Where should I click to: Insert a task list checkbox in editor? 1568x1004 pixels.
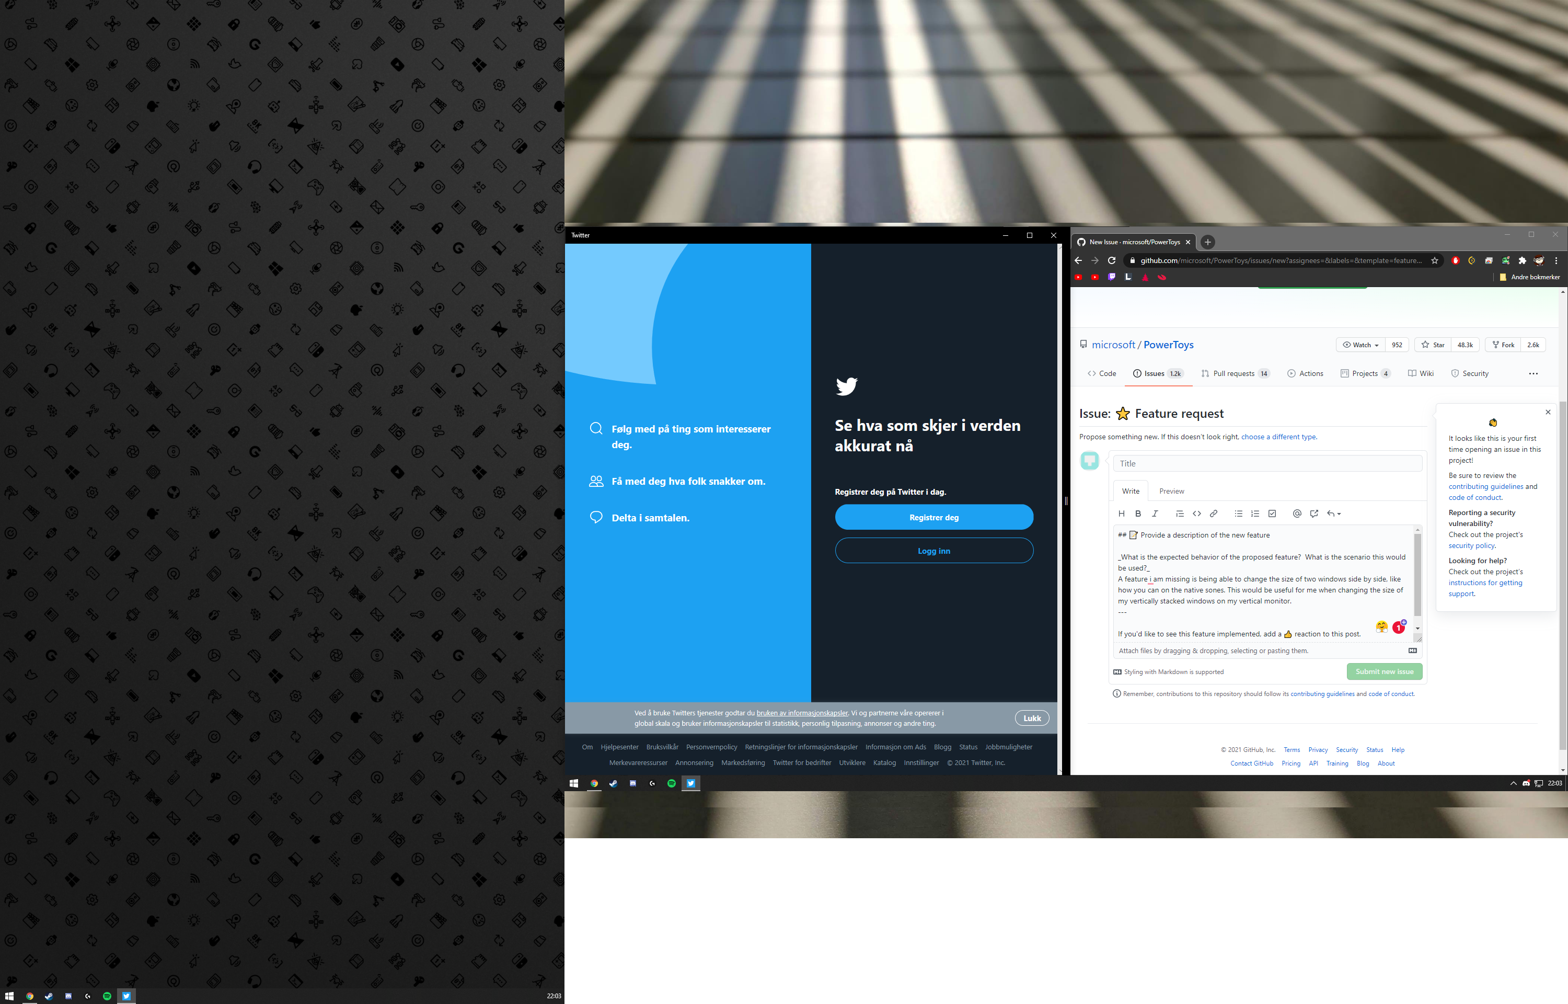(1272, 514)
